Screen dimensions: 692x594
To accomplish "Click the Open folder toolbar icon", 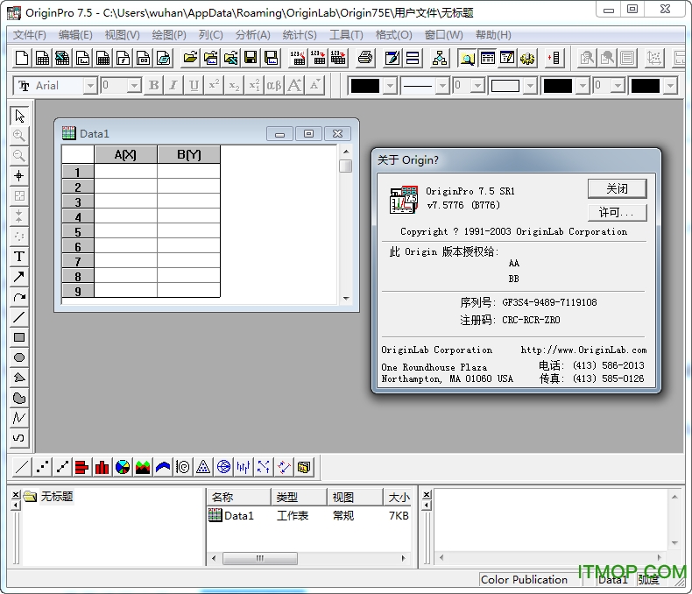I will (x=190, y=58).
